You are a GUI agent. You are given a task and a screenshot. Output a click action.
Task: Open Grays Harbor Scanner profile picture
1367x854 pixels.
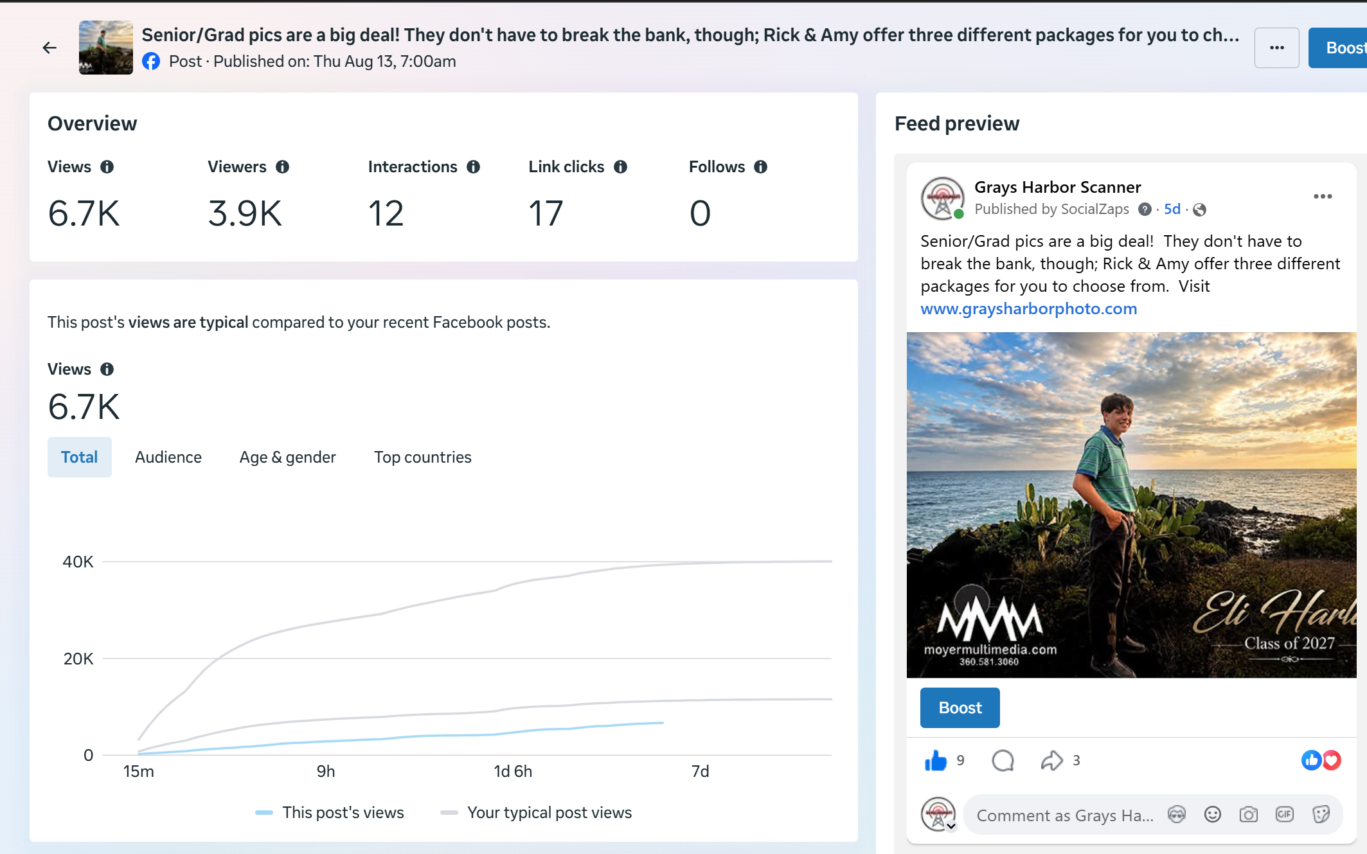942,199
